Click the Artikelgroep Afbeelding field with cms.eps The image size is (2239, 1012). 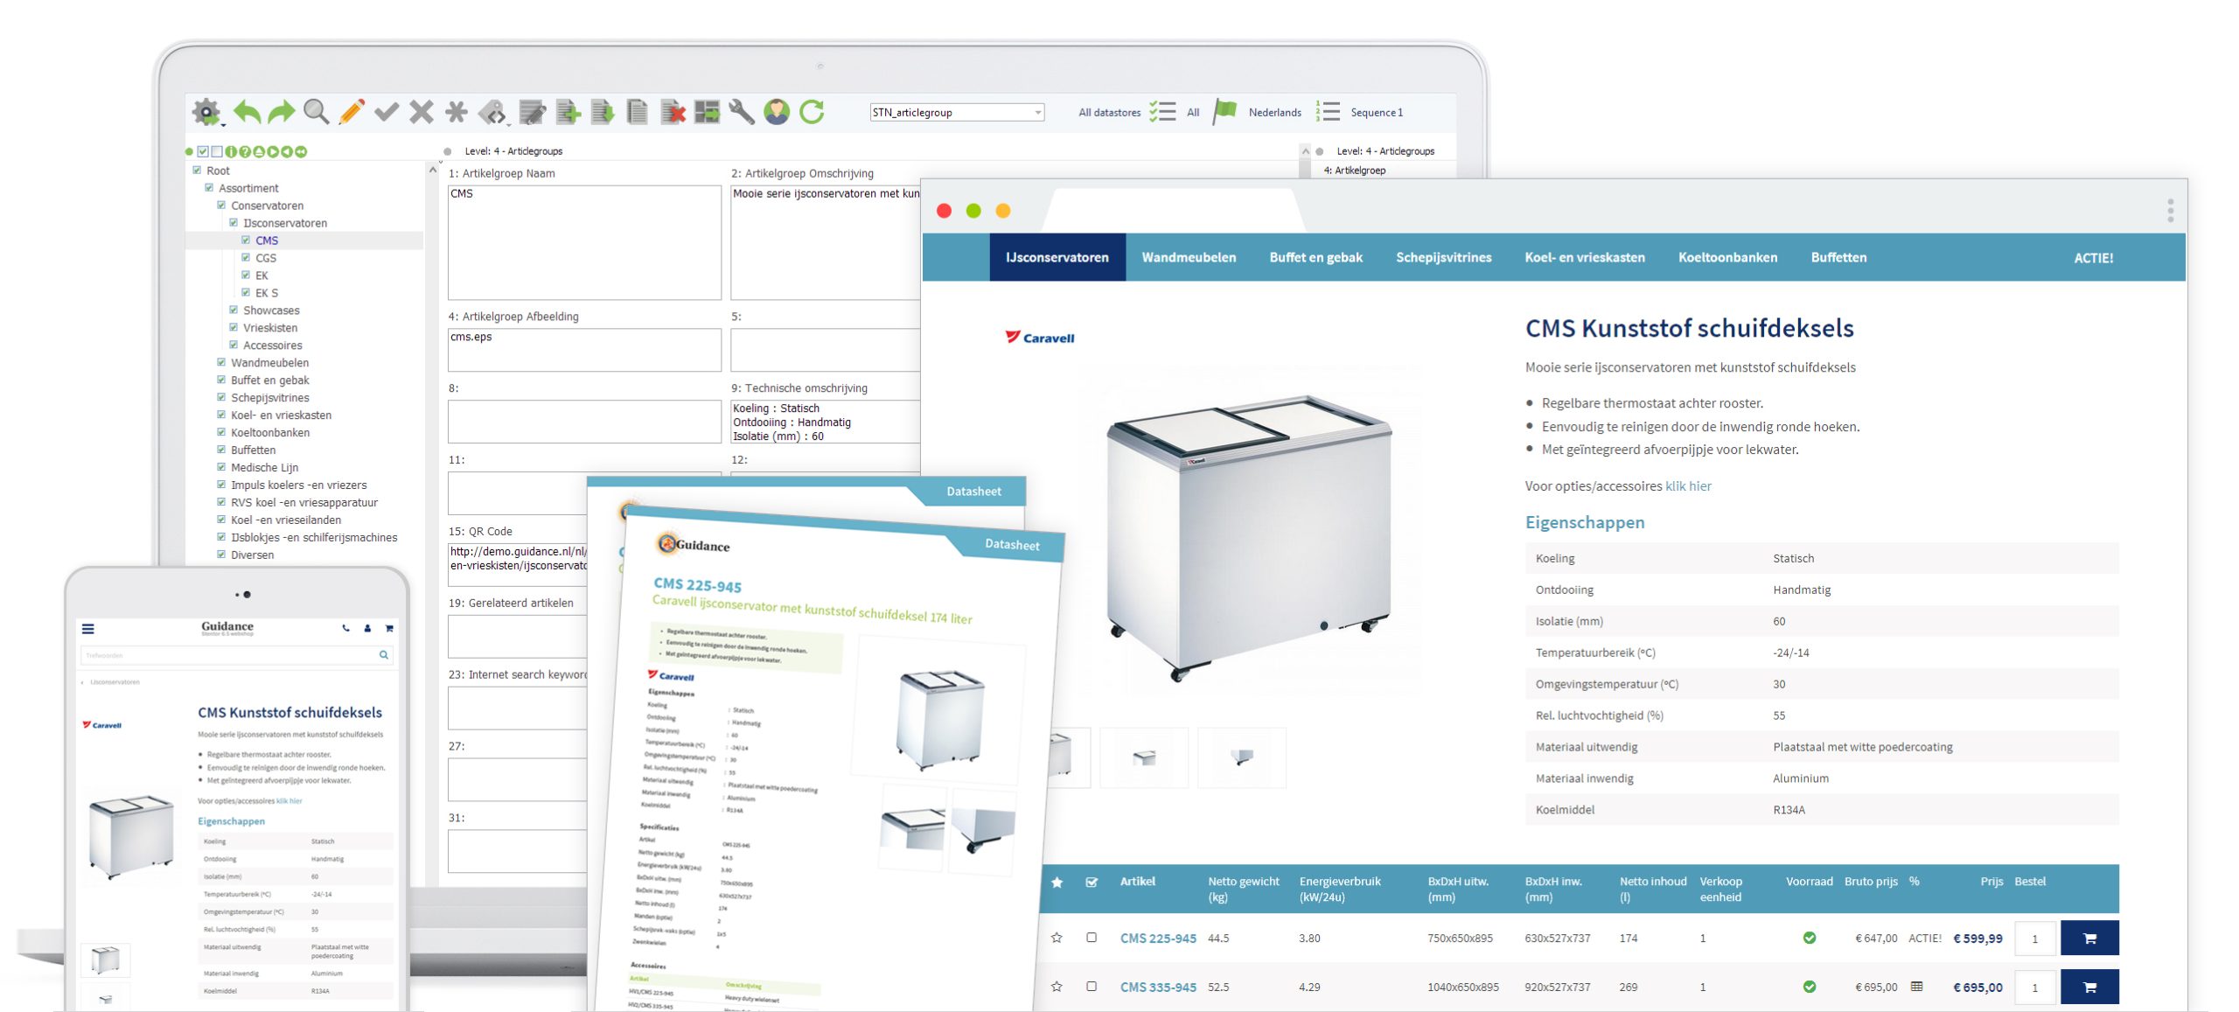tap(584, 350)
